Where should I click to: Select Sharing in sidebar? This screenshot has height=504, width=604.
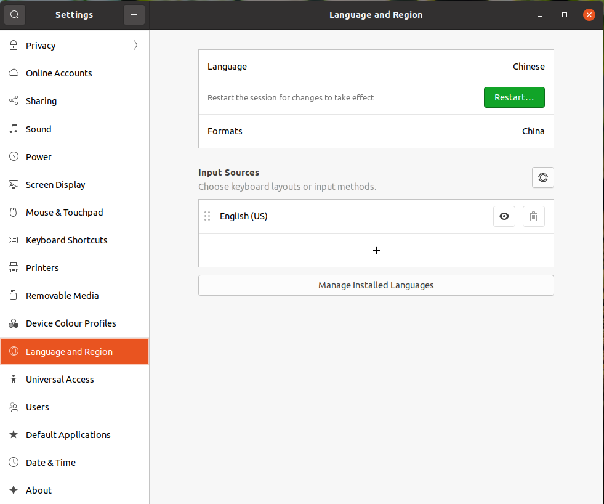74,100
